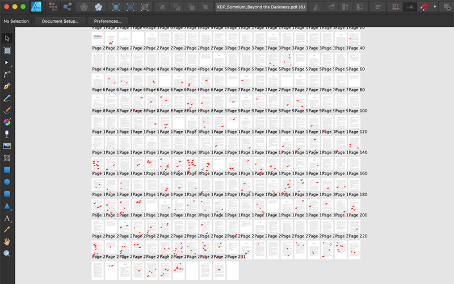Screen dimensions: 454x284
Task: Pick the Color Picker eyedropper tool
Action: pyautogui.click(x=7, y=229)
